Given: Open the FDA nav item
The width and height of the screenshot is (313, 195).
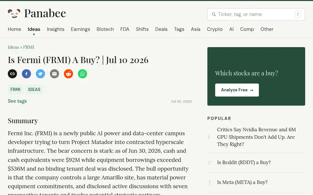Looking at the screenshot, I should 125,29.
